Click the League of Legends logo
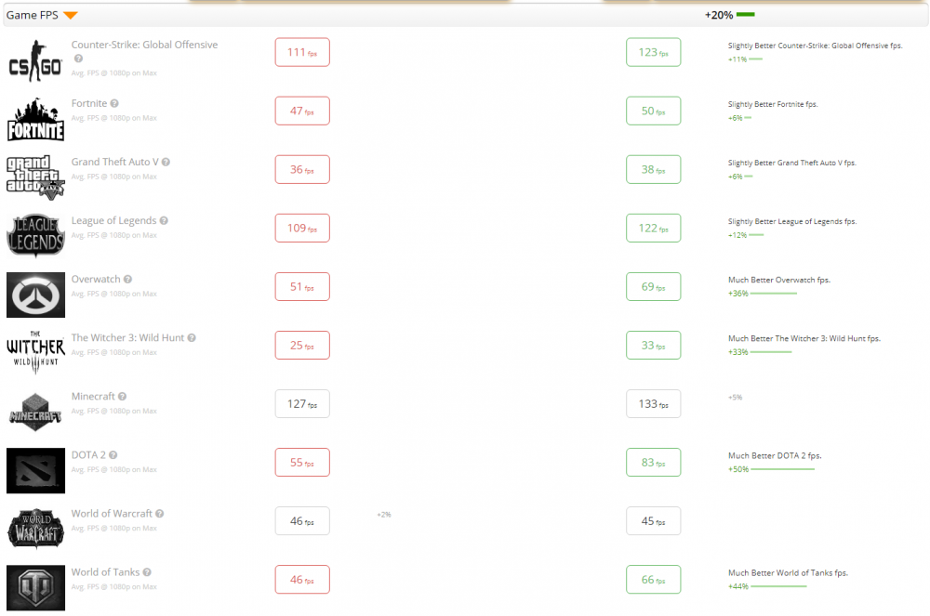 point(35,236)
